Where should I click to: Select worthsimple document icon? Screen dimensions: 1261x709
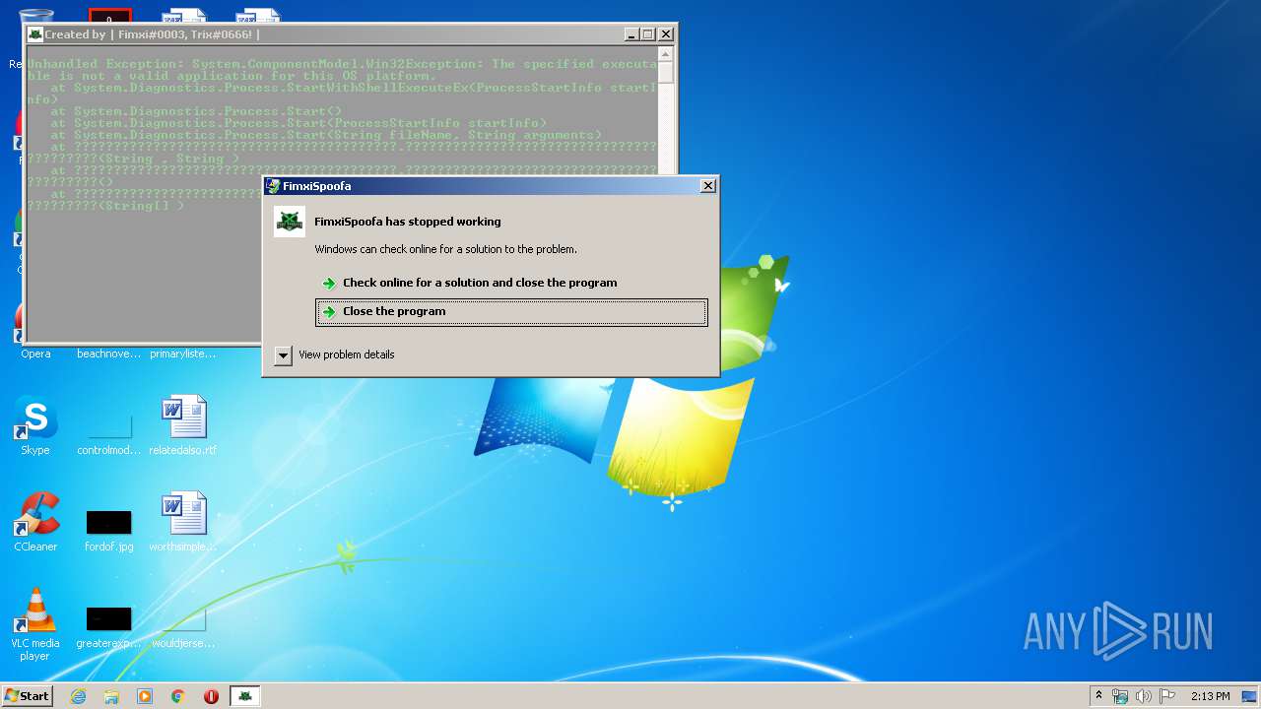[183, 522]
